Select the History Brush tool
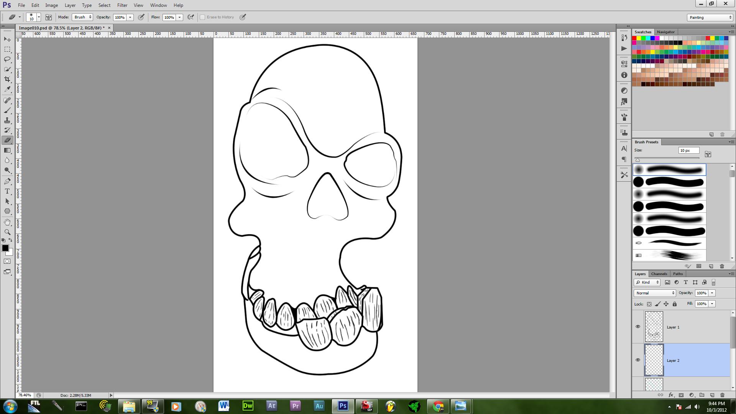736x414 pixels. pos(7,130)
